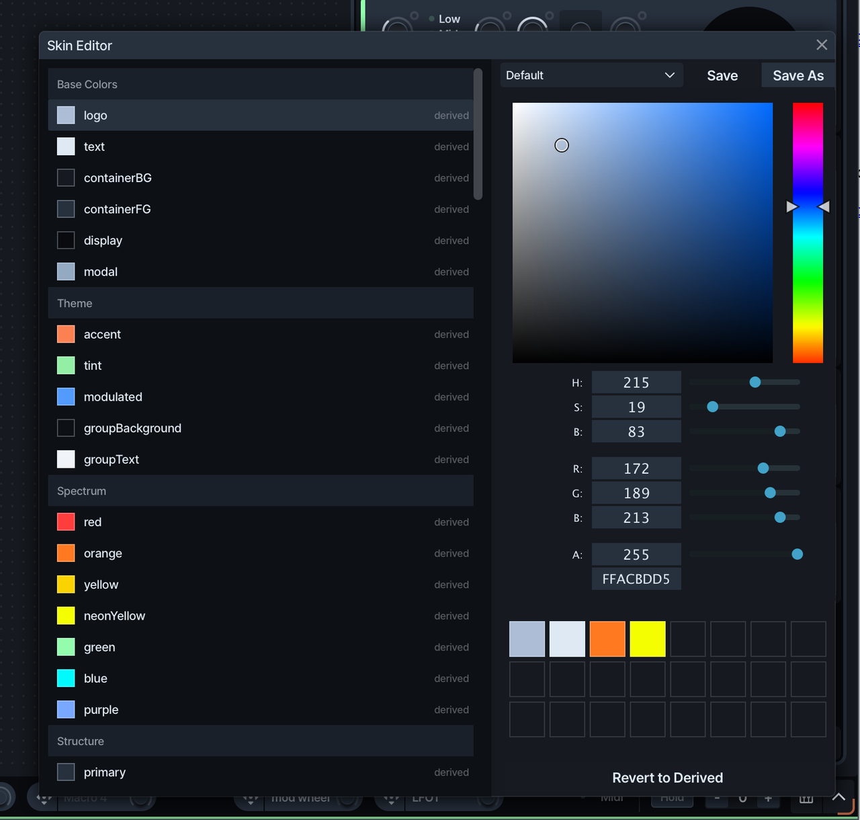
Task: Open the Default skin dropdown
Action: click(591, 75)
